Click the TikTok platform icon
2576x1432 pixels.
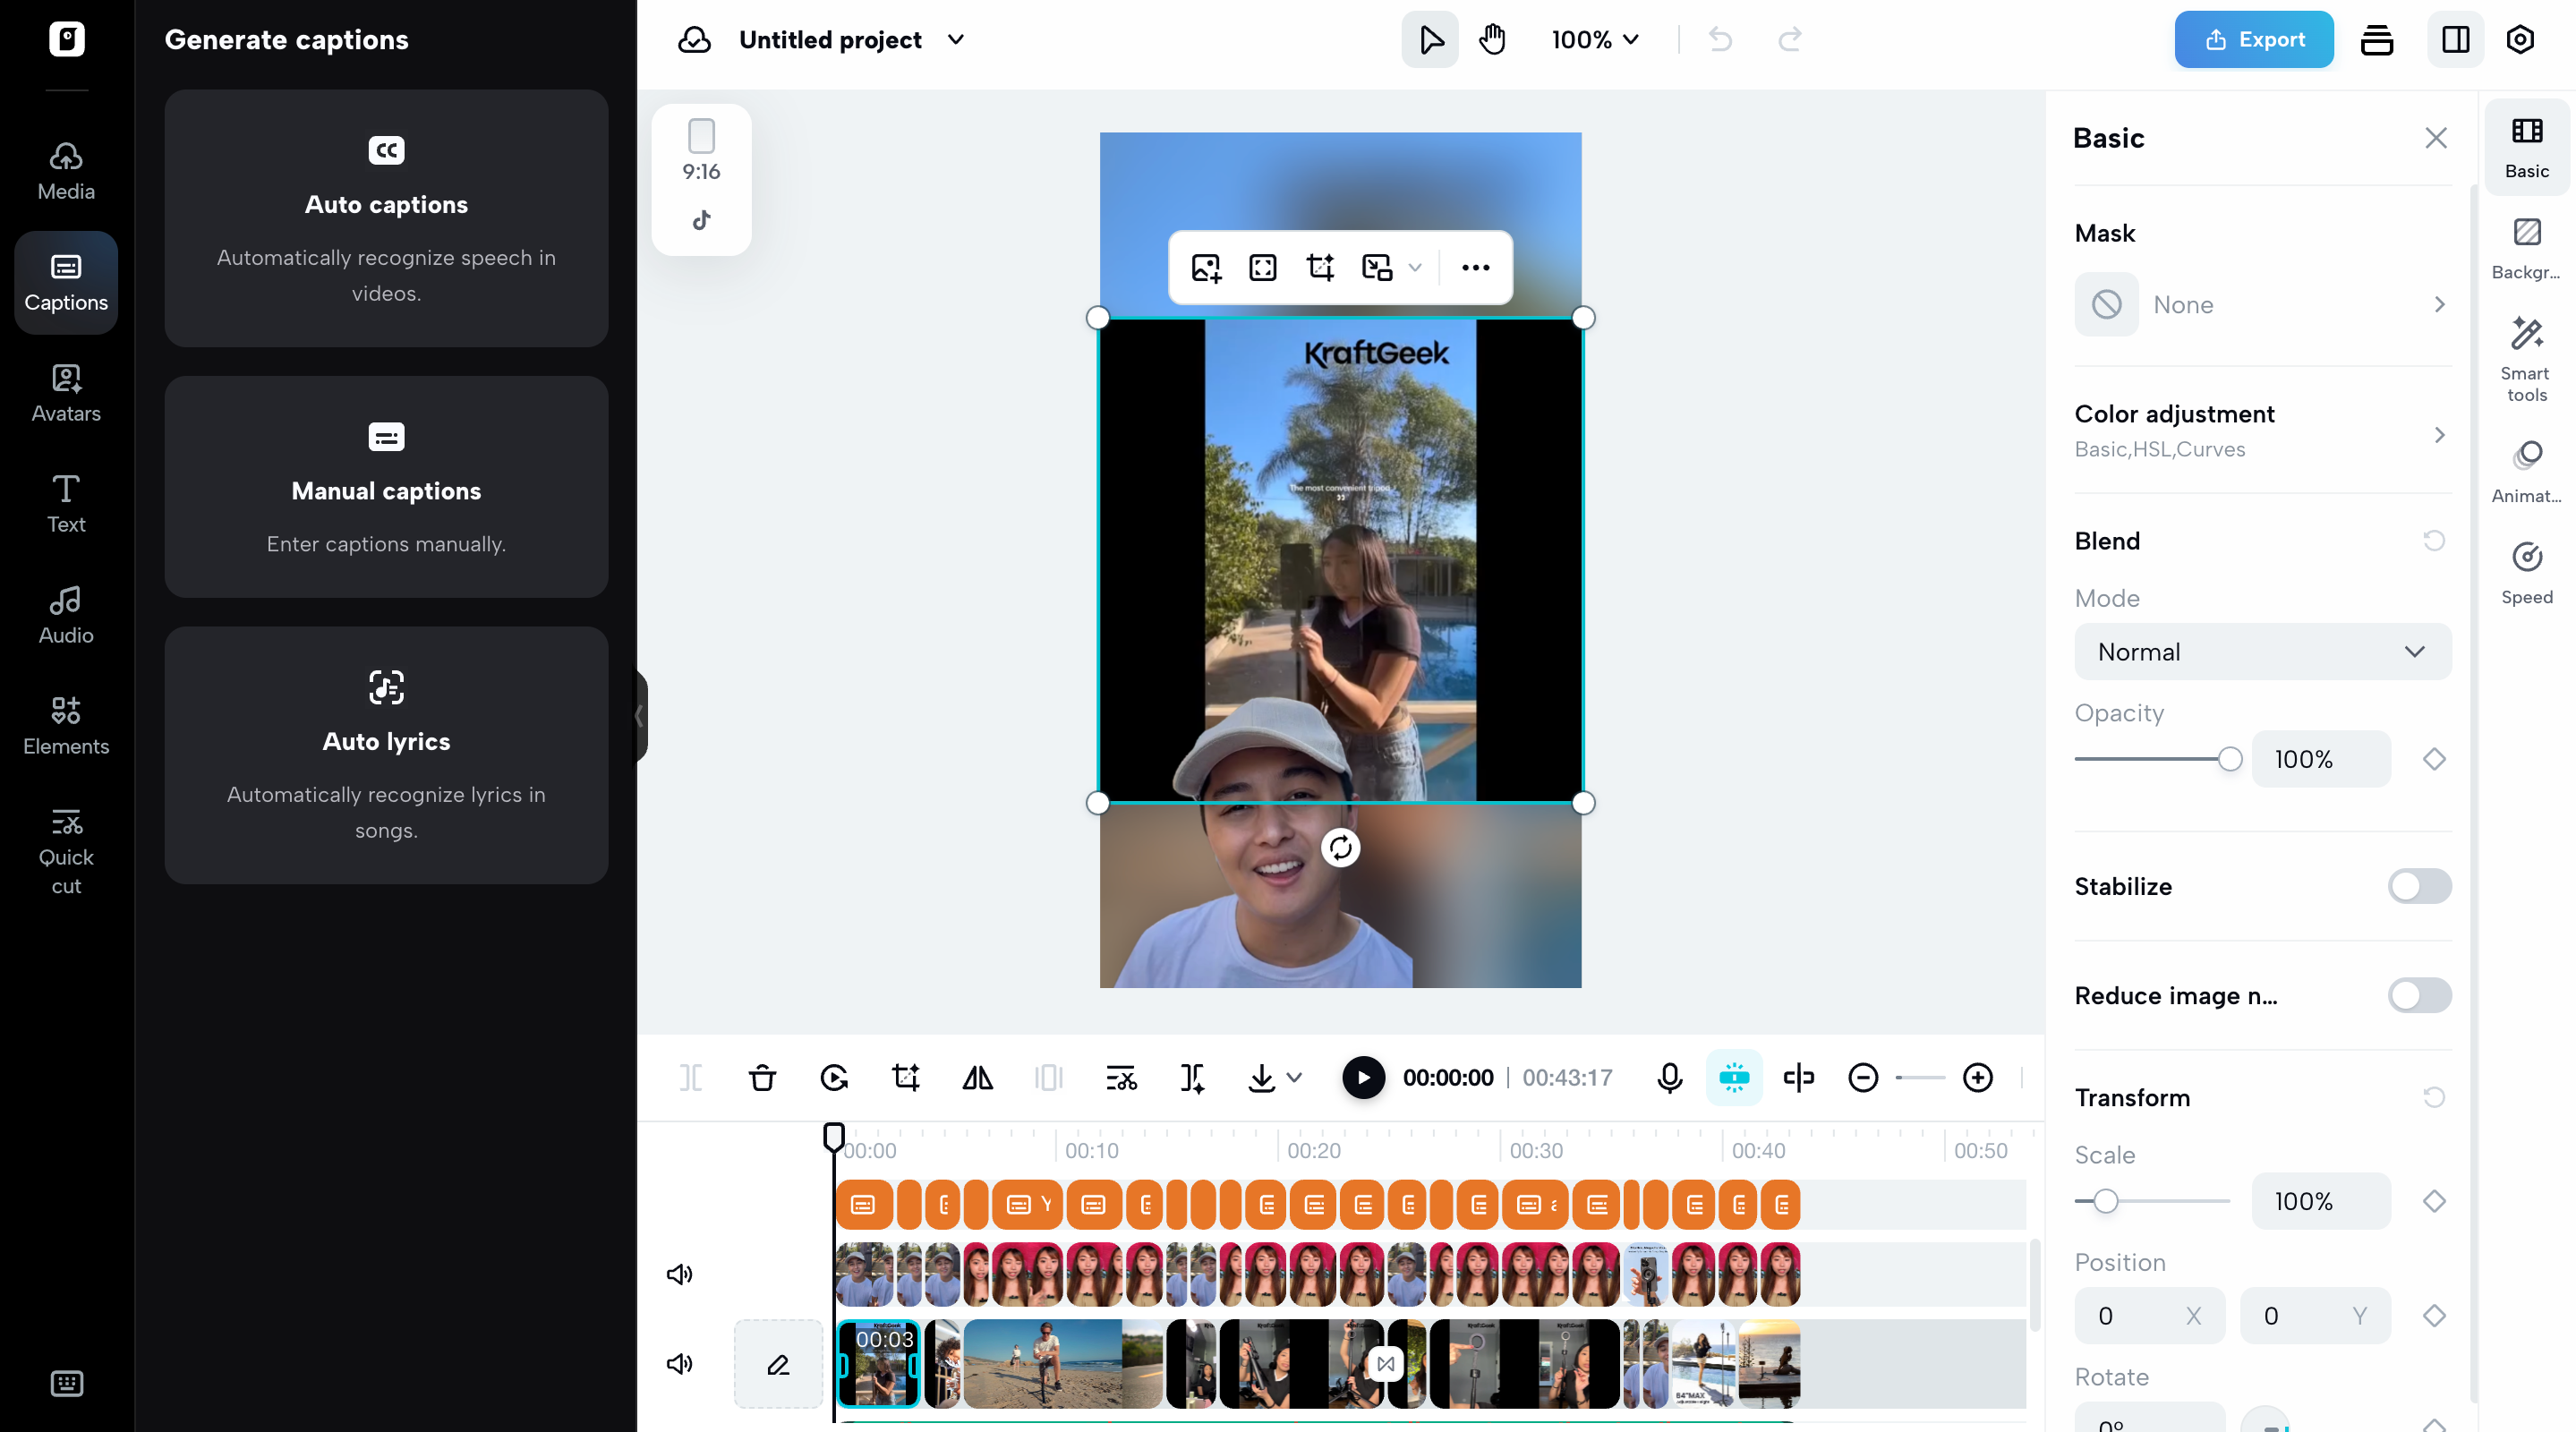(x=701, y=220)
